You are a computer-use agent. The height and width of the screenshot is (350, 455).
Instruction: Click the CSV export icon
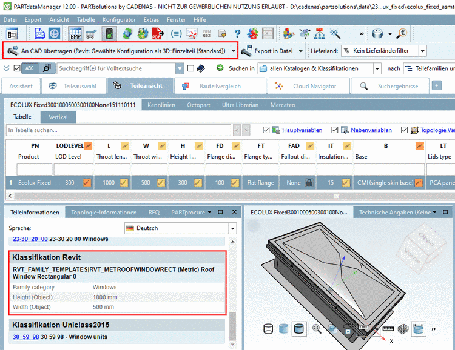[40, 34]
